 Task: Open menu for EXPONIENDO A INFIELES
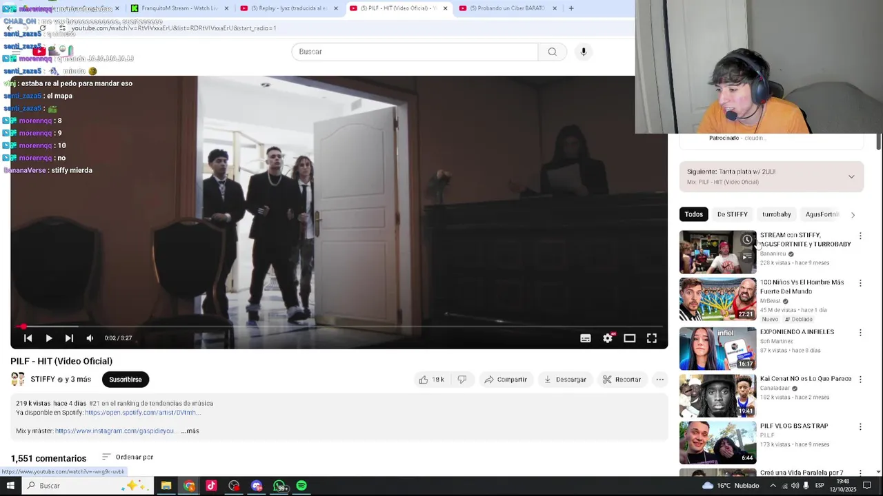pos(860,333)
